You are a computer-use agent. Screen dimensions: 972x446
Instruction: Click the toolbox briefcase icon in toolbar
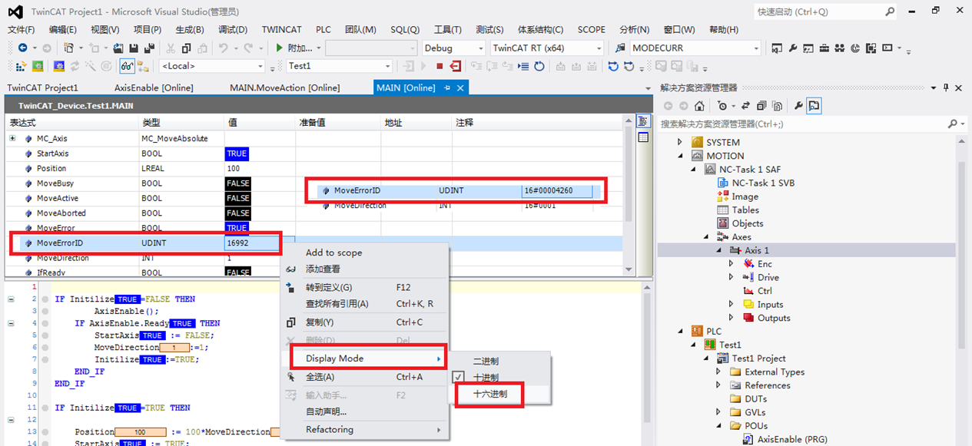(824, 48)
